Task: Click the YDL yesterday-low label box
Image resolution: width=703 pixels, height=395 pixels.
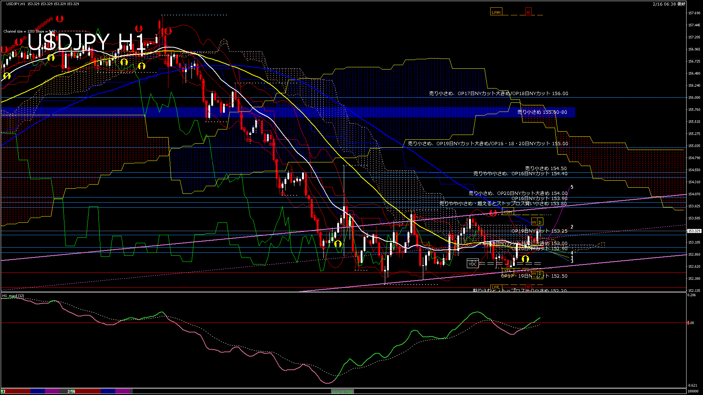Action: click(x=507, y=271)
